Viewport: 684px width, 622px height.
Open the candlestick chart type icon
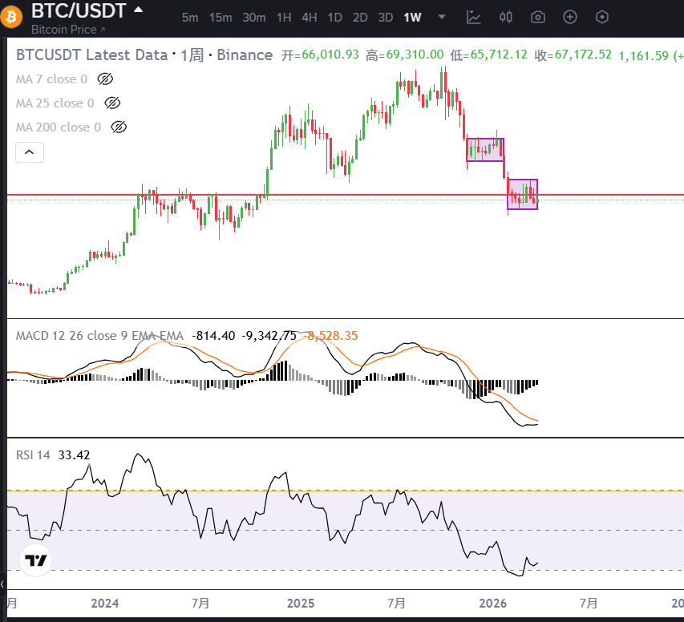[x=506, y=17]
